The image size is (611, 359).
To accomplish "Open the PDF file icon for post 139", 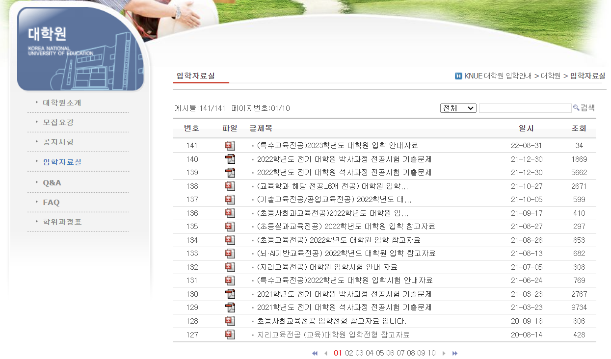I will (230, 173).
